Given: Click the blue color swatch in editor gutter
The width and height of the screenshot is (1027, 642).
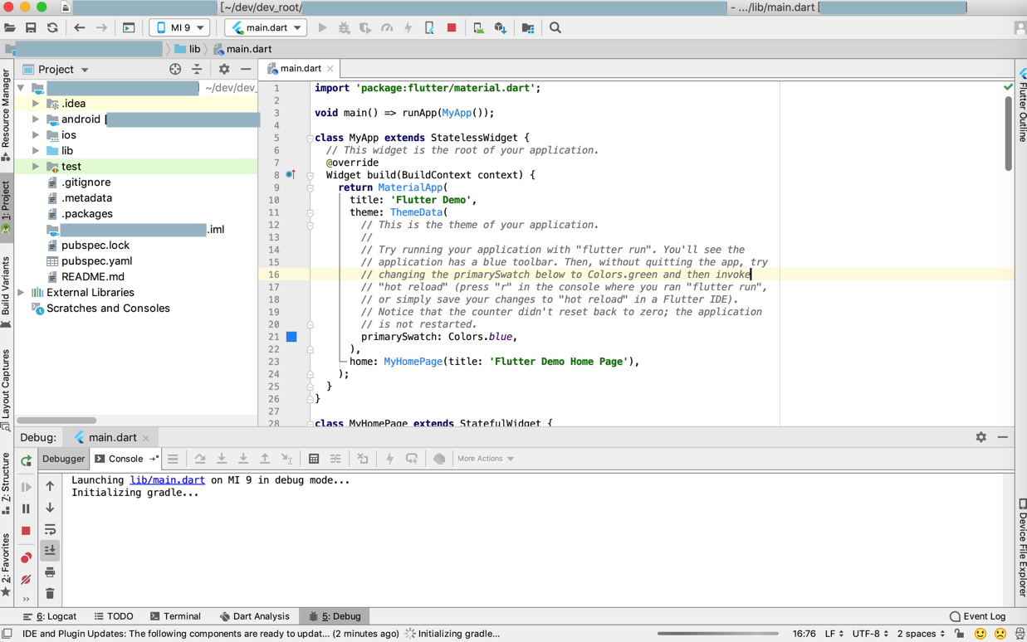Looking at the screenshot, I should 291,337.
